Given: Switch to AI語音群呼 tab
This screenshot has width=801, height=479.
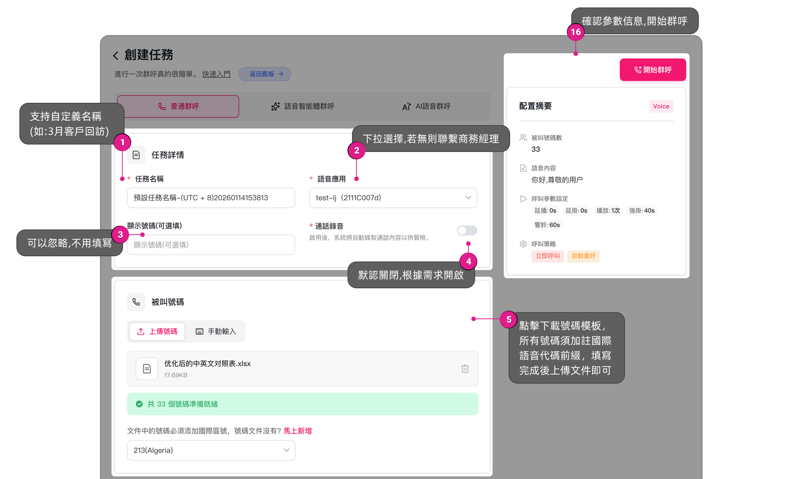Looking at the screenshot, I should tap(426, 107).
